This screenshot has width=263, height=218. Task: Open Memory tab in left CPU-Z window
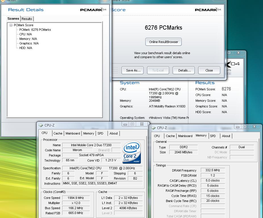pos(89,133)
